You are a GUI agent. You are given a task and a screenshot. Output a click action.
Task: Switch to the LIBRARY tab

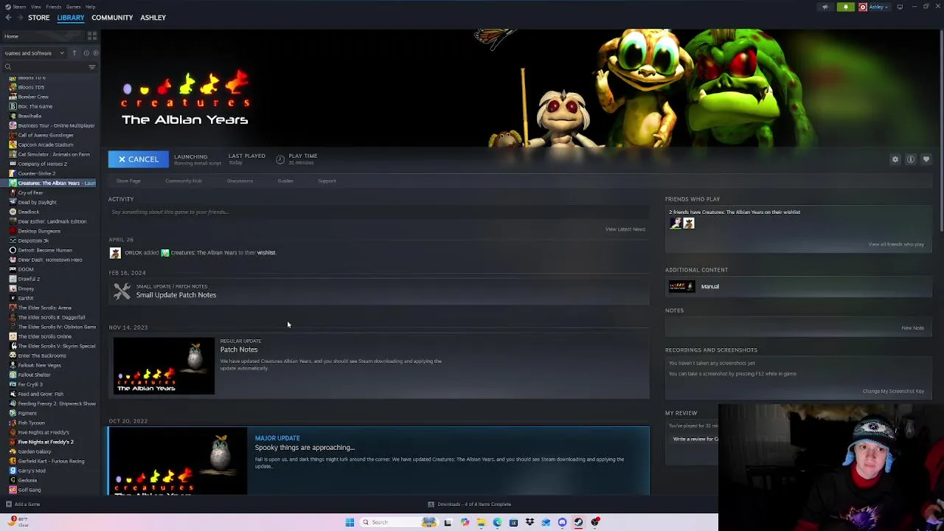pos(71,18)
